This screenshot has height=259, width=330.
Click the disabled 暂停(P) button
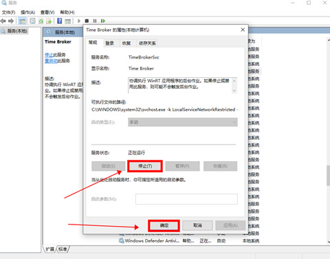182,166
